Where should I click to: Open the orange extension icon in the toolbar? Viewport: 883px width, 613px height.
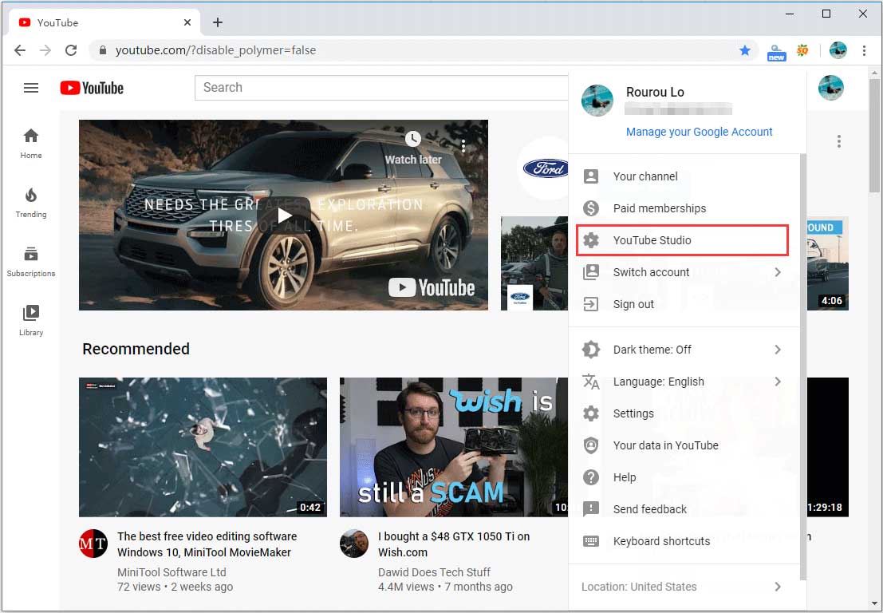[x=802, y=50]
